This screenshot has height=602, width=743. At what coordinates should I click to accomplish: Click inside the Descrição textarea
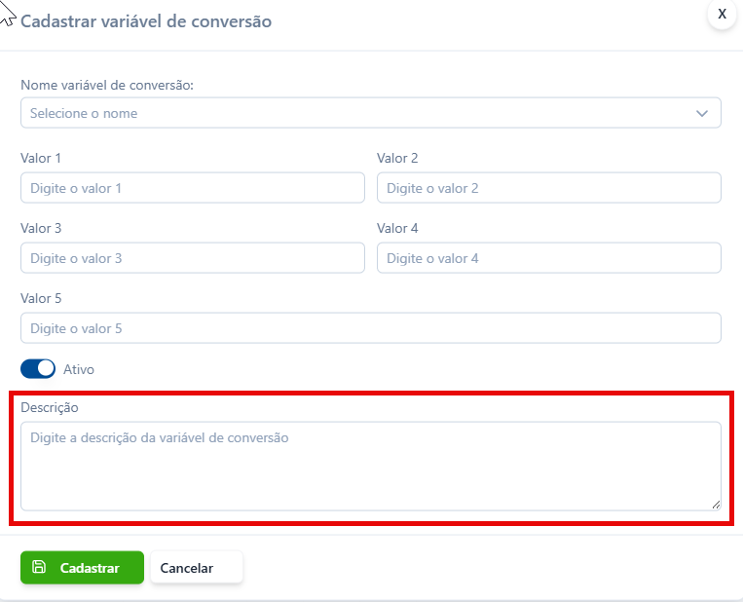click(x=371, y=466)
